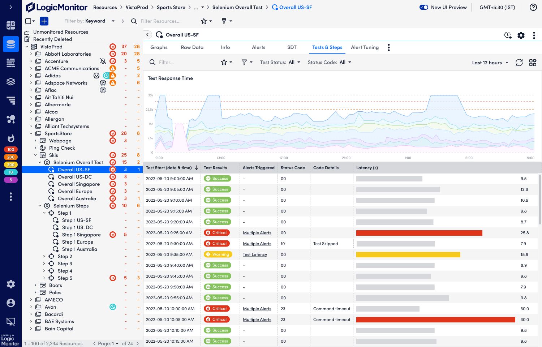Click red latency bar showing 25.8 seconds
The image size is (542, 347).
419,233
